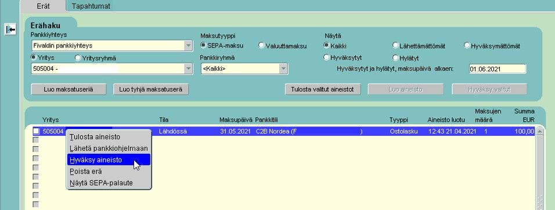Viewport: 555px width, 210px height.
Task: Select the Yritysryhmä radio button
Action: point(78,57)
